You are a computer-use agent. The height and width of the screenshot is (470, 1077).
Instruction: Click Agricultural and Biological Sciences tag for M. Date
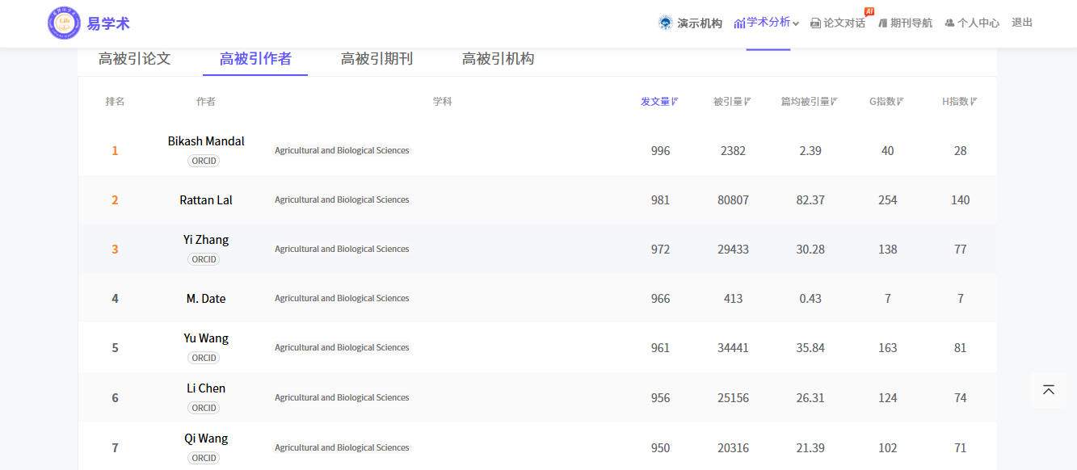[342, 299]
